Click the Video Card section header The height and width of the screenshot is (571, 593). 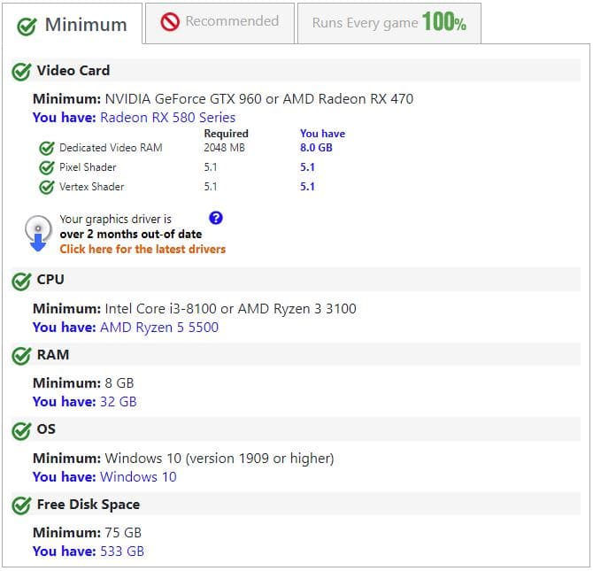[x=296, y=71]
